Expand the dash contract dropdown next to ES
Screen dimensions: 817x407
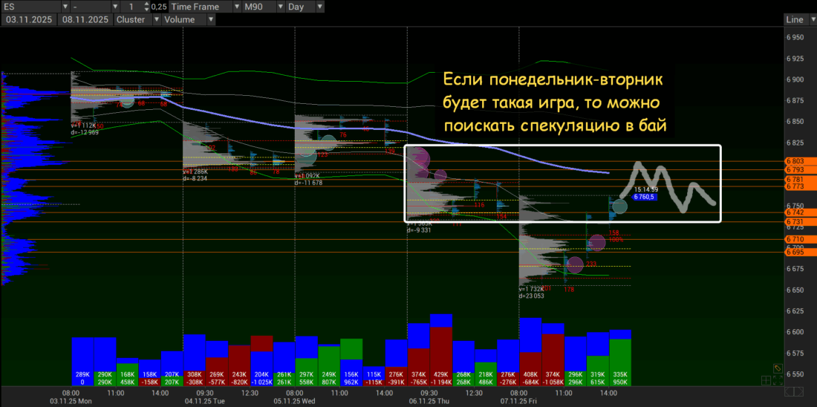tap(116, 7)
